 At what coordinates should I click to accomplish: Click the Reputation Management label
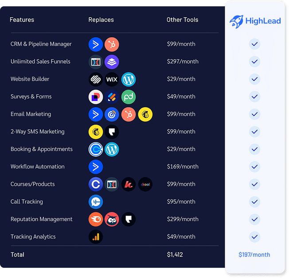[42, 219]
